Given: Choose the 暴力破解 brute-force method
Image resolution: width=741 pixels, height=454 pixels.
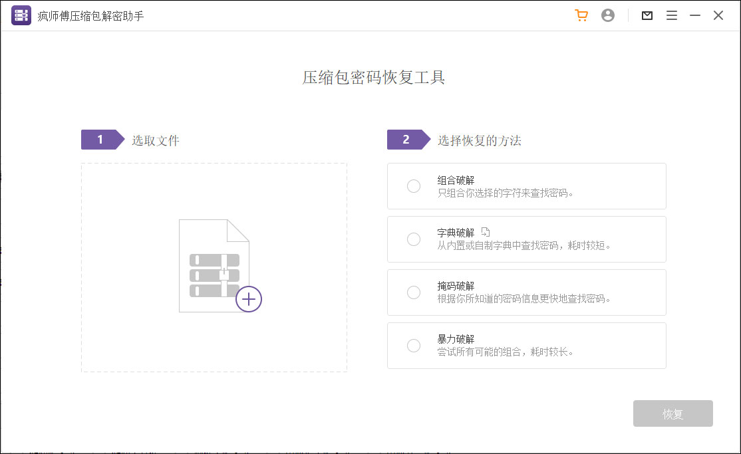Looking at the screenshot, I should click(x=414, y=346).
